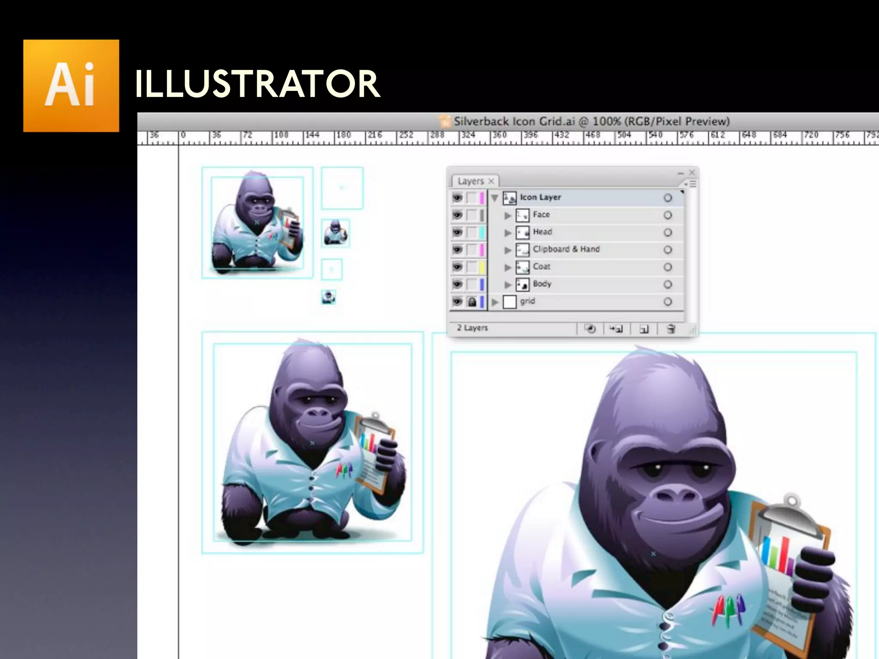Click the Coat sublayer thumbnail
The width and height of the screenshot is (879, 659).
tap(522, 267)
